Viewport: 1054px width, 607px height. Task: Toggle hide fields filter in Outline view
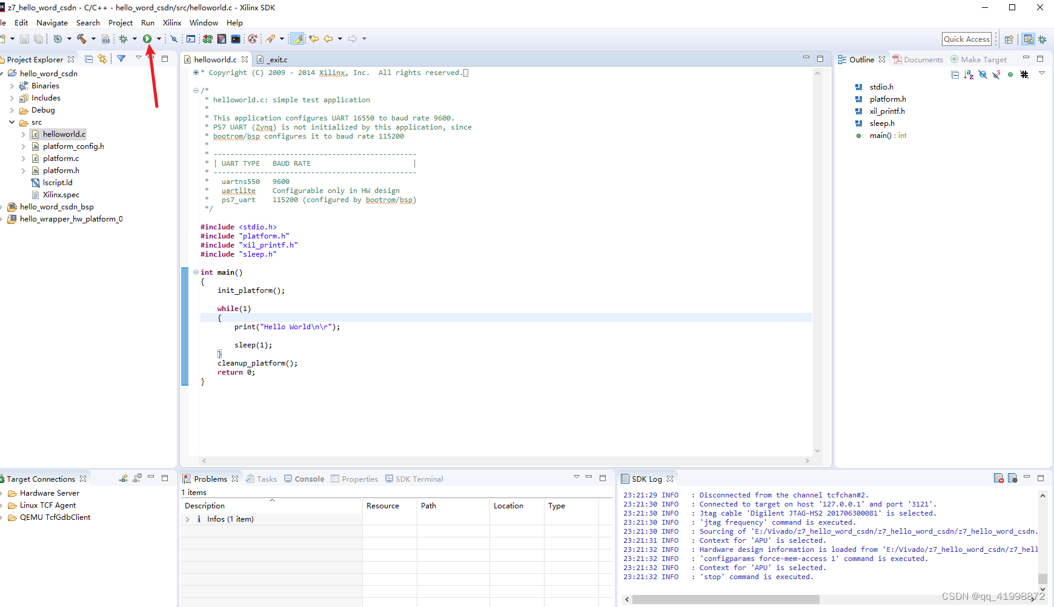coord(983,74)
